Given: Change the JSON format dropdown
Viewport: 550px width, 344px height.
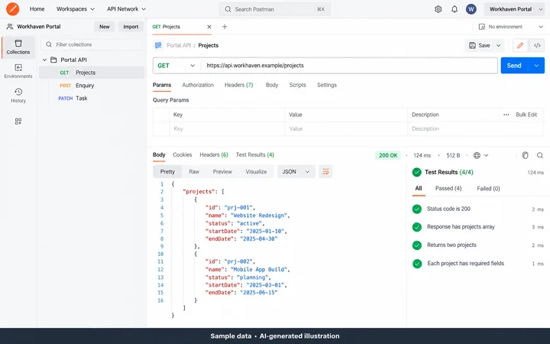Looking at the screenshot, I should click(x=296, y=172).
